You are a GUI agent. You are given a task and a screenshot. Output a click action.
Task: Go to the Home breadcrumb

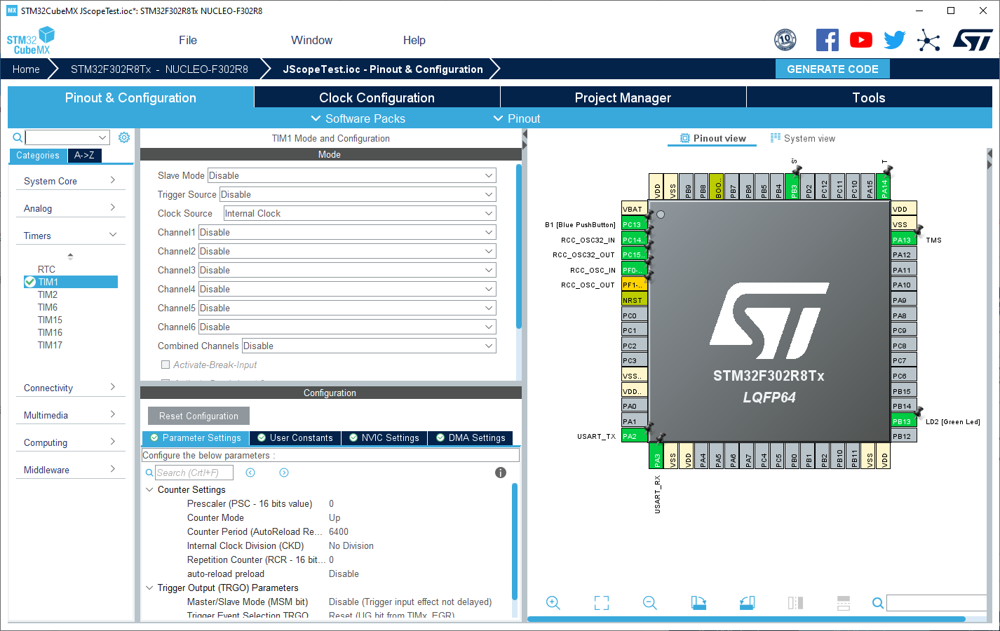pyautogui.click(x=26, y=69)
